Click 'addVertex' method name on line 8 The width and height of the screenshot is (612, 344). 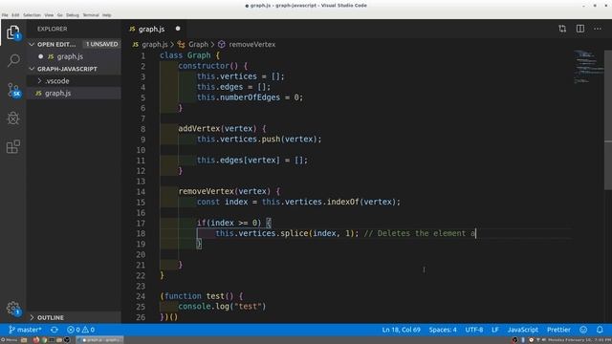pyautogui.click(x=199, y=128)
